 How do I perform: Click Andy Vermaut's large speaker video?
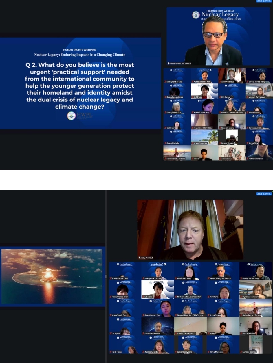click(190, 229)
